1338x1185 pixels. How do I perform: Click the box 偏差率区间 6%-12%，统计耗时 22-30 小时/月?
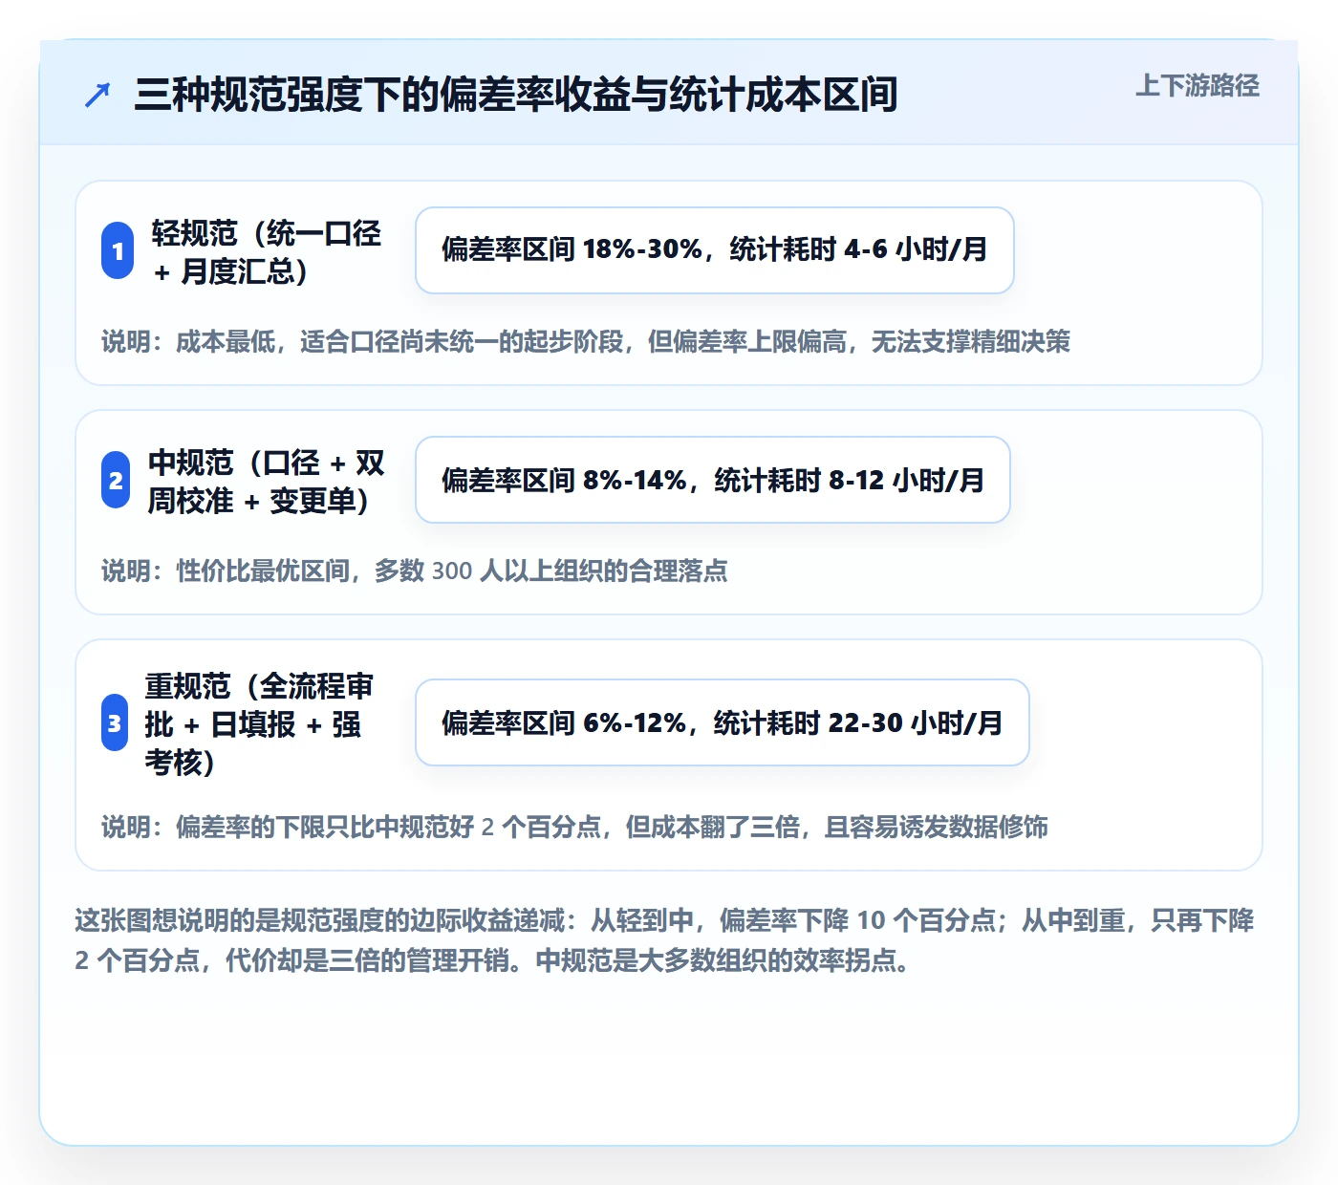click(723, 722)
